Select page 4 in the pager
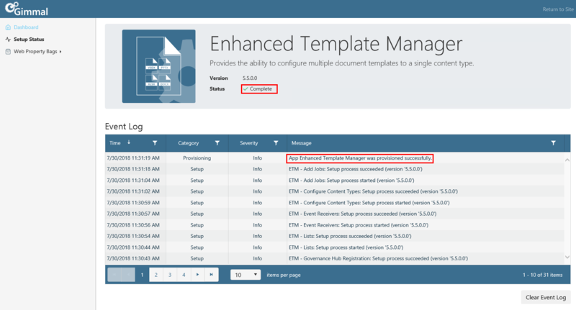 (184, 275)
